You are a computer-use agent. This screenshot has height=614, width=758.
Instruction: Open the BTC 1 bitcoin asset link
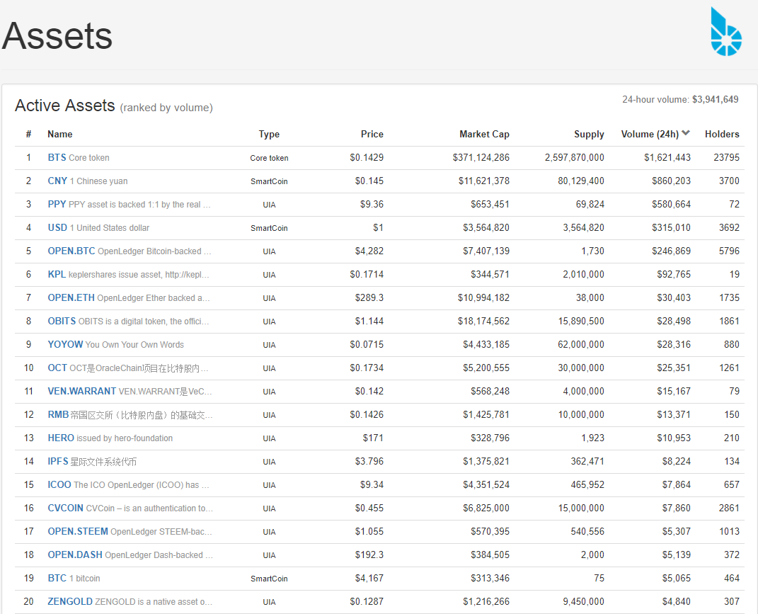click(x=57, y=578)
